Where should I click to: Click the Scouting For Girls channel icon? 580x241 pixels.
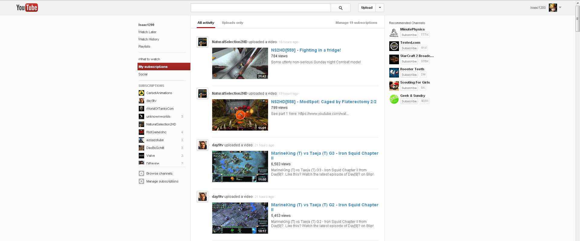[x=394, y=86]
